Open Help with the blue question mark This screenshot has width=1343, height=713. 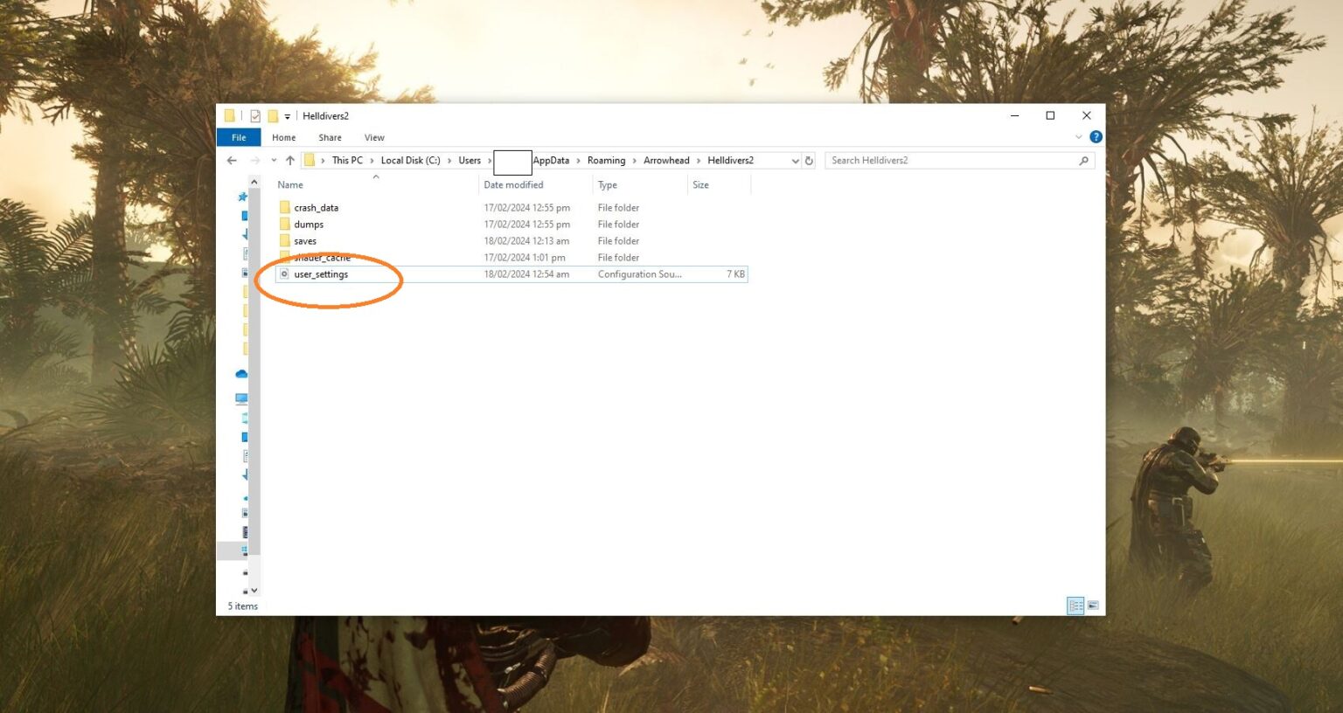click(1096, 137)
